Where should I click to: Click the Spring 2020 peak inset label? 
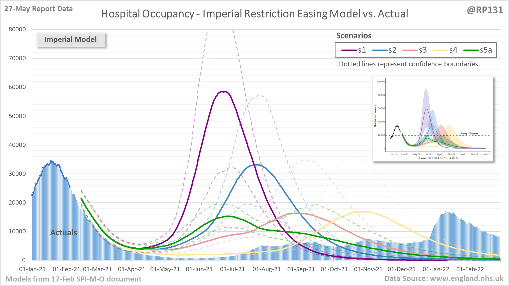pyautogui.click(x=469, y=133)
